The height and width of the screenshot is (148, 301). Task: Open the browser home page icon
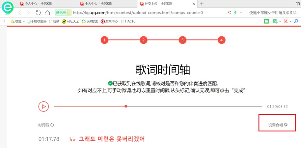(48, 13)
